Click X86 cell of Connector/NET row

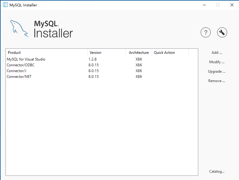coord(139,77)
